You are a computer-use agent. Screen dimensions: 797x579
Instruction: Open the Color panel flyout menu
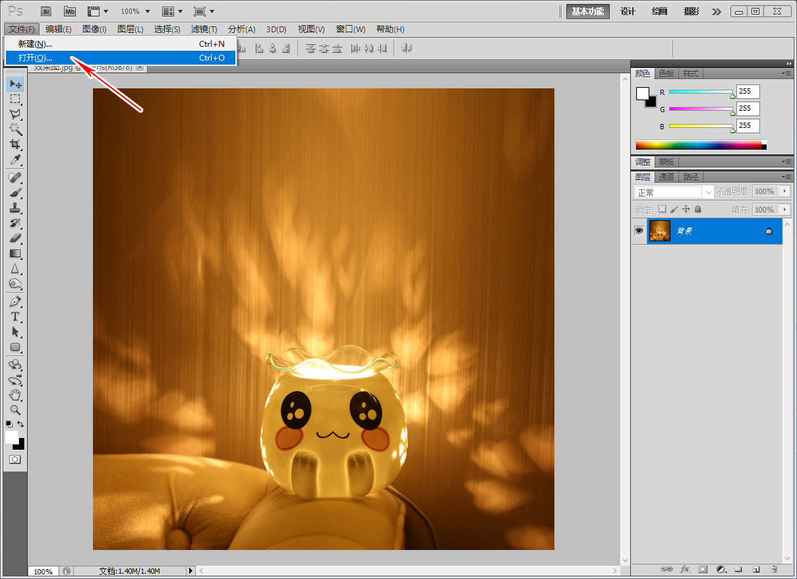point(786,73)
